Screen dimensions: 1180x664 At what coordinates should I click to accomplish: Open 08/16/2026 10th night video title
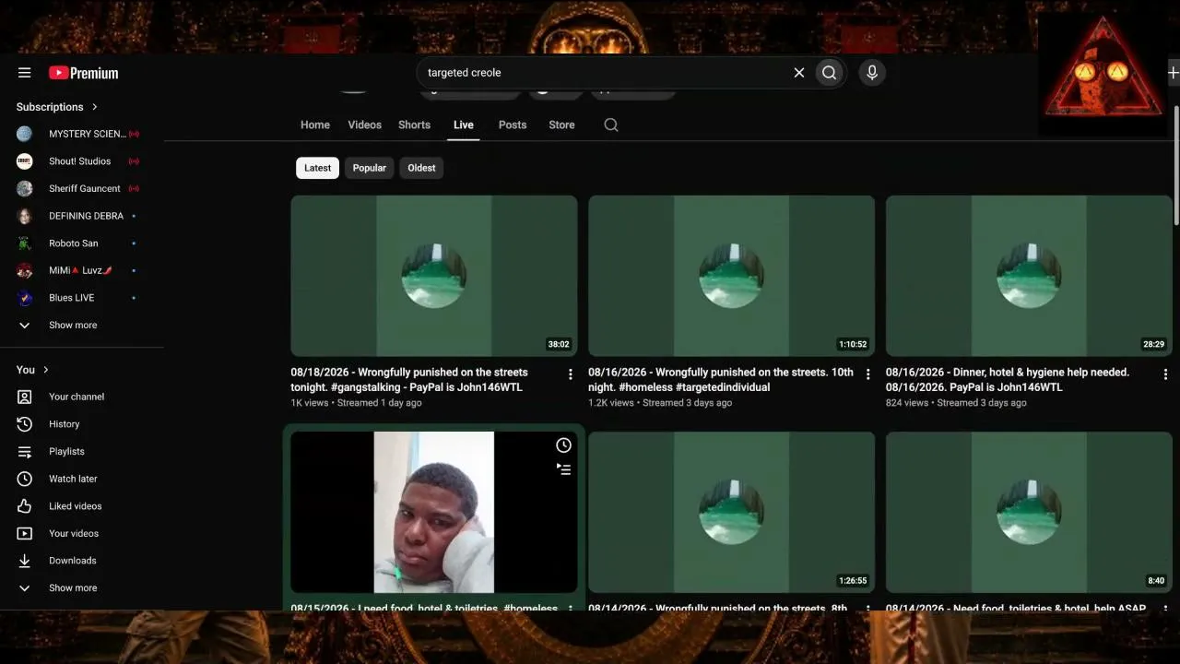coord(721,380)
